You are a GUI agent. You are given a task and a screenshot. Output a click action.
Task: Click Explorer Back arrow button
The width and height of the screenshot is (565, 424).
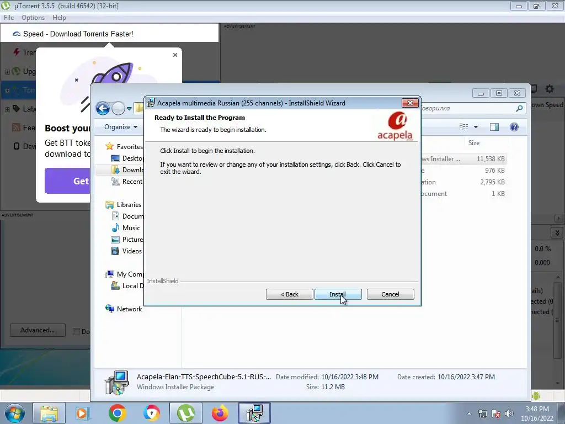(103, 108)
